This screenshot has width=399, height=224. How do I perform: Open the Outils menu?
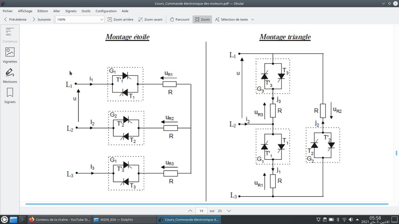(x=86, y=11)
